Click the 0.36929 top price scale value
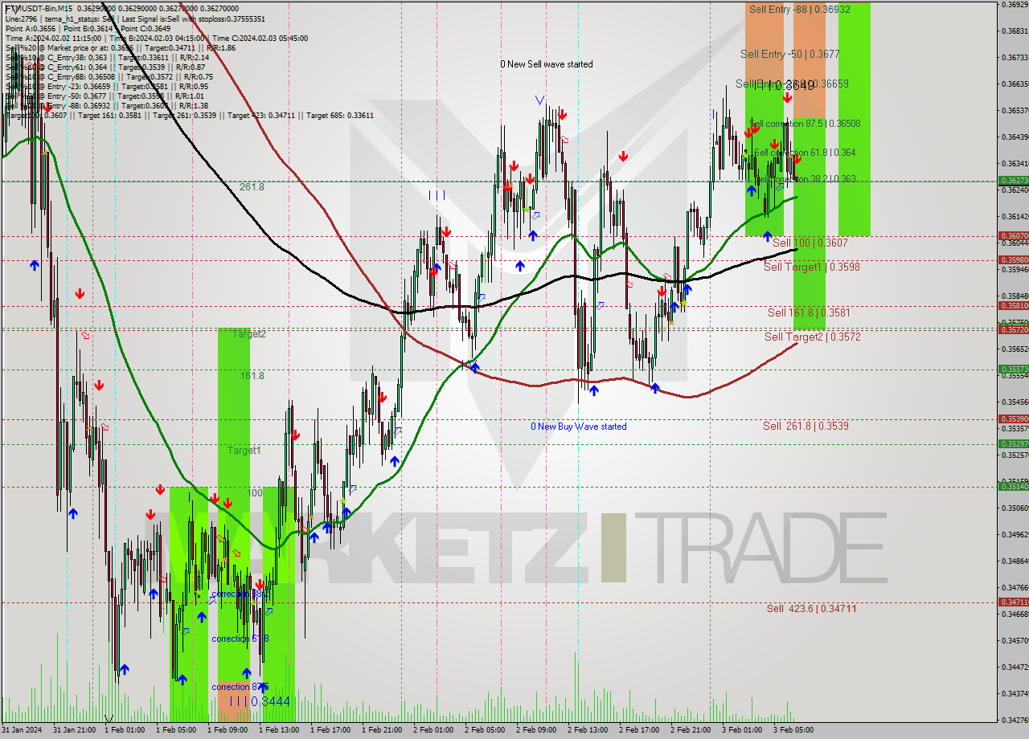The image size is (1029, 739). click(1015, 5)
